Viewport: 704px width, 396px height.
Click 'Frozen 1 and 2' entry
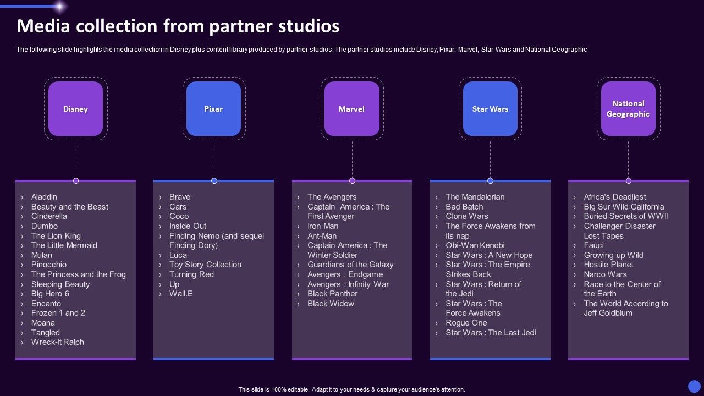(x=58, y=313)
